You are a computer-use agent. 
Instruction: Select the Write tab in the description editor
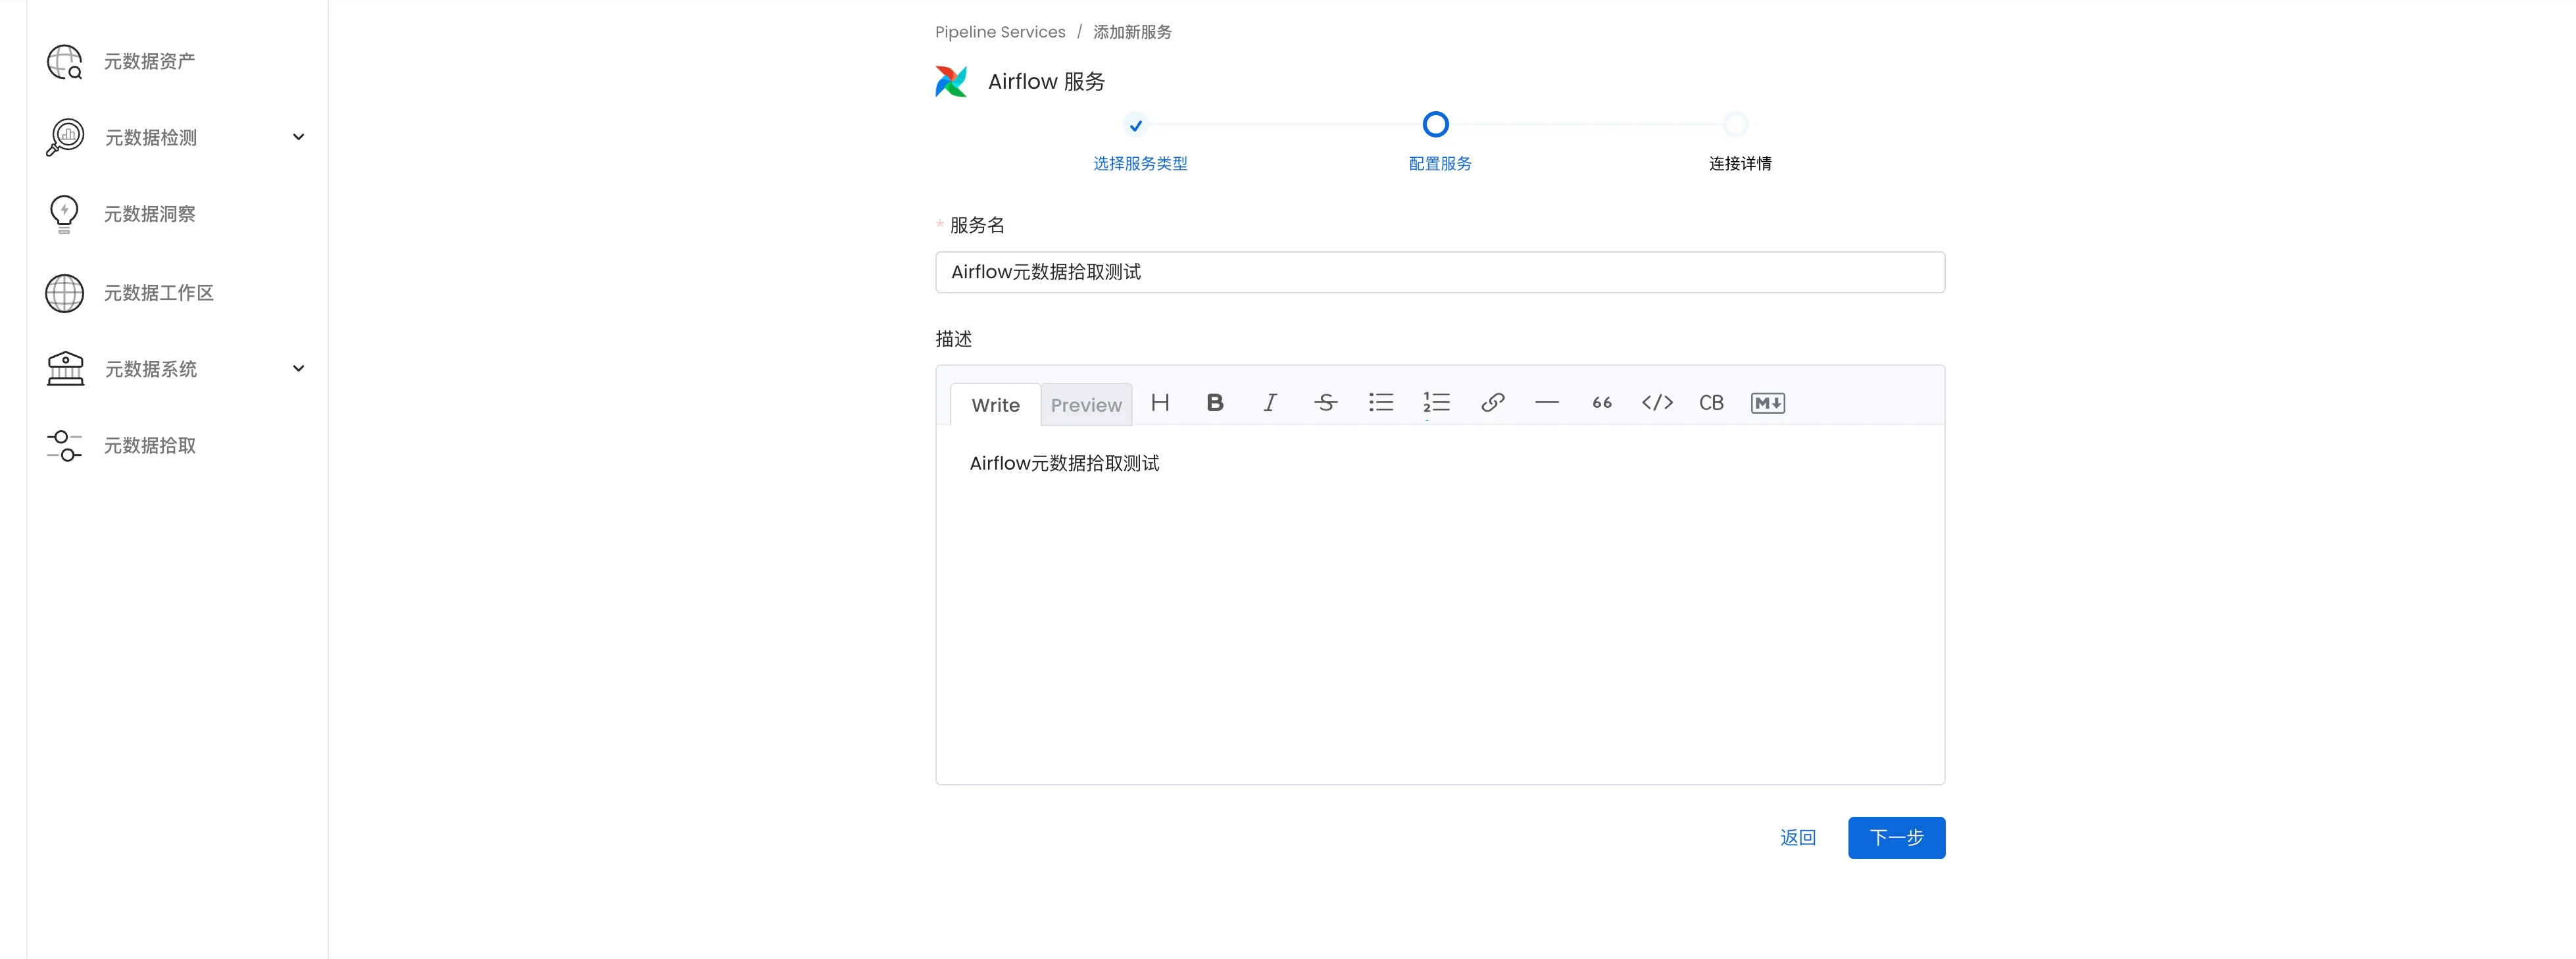(995, 405)
